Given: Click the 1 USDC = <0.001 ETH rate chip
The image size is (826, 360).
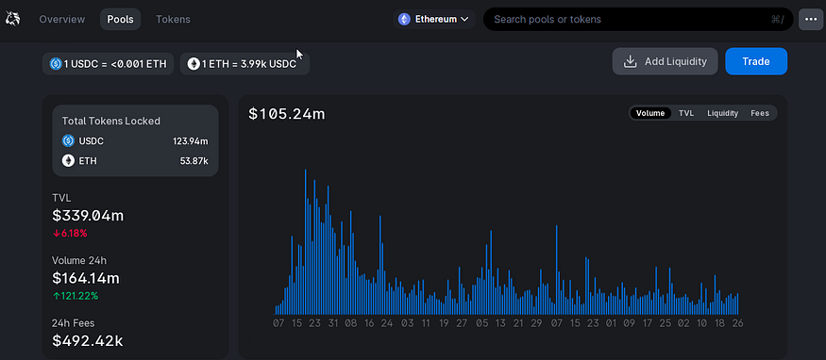Looking at the screenshot, I should [108, 64].
